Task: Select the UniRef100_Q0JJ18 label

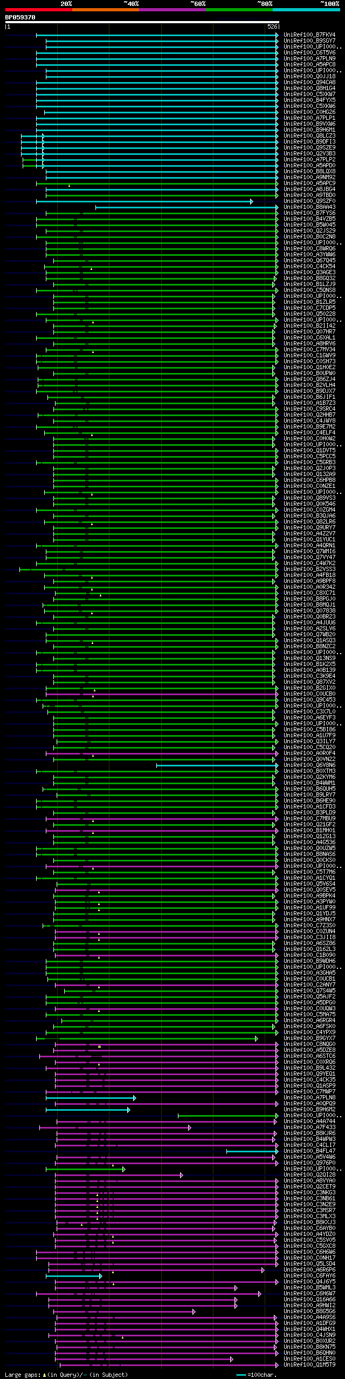Action: point(309,77)
